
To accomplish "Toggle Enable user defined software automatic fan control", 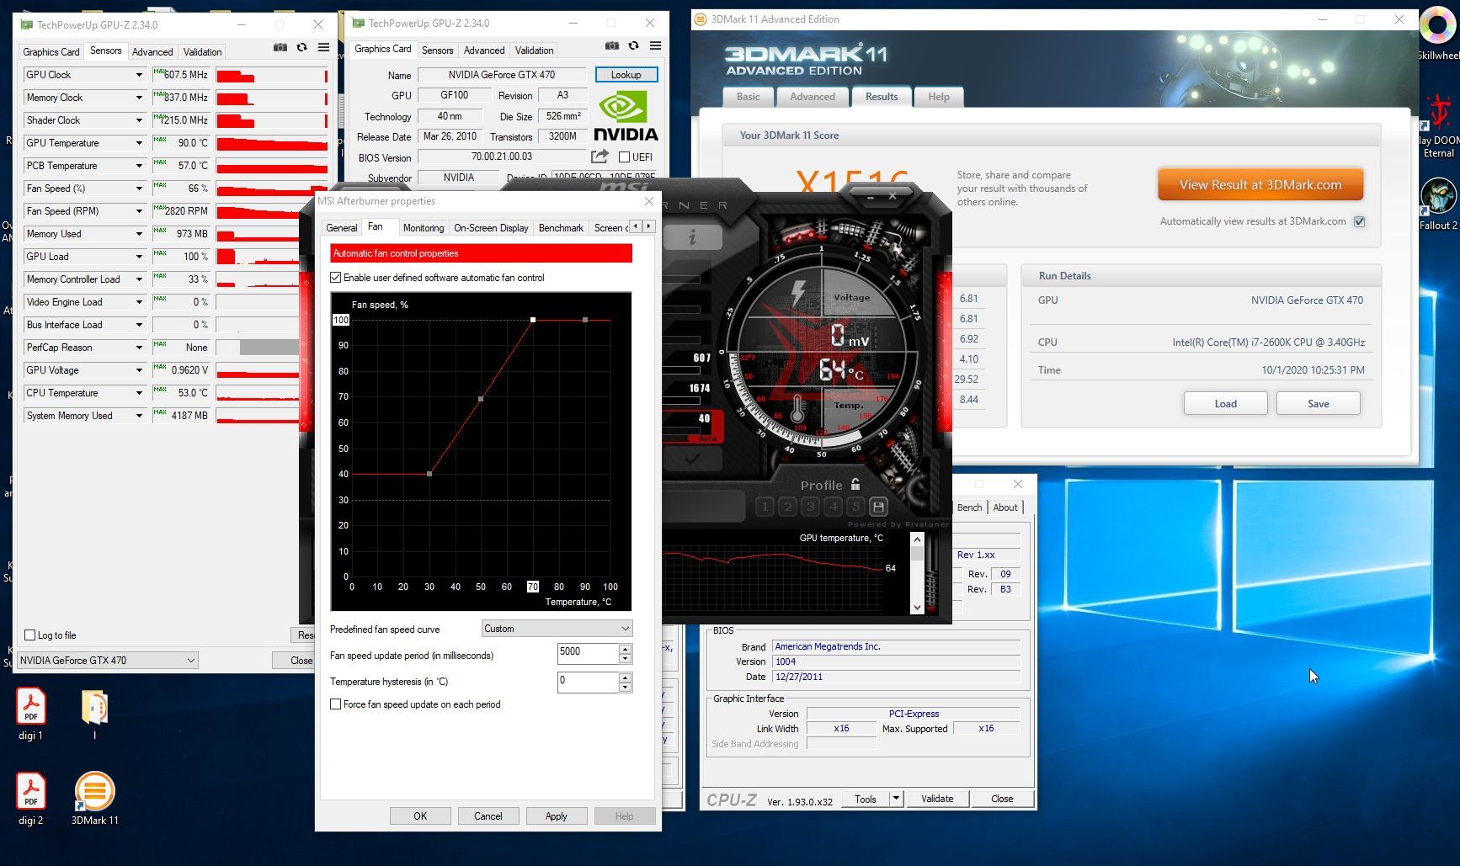I will [336, 278].
